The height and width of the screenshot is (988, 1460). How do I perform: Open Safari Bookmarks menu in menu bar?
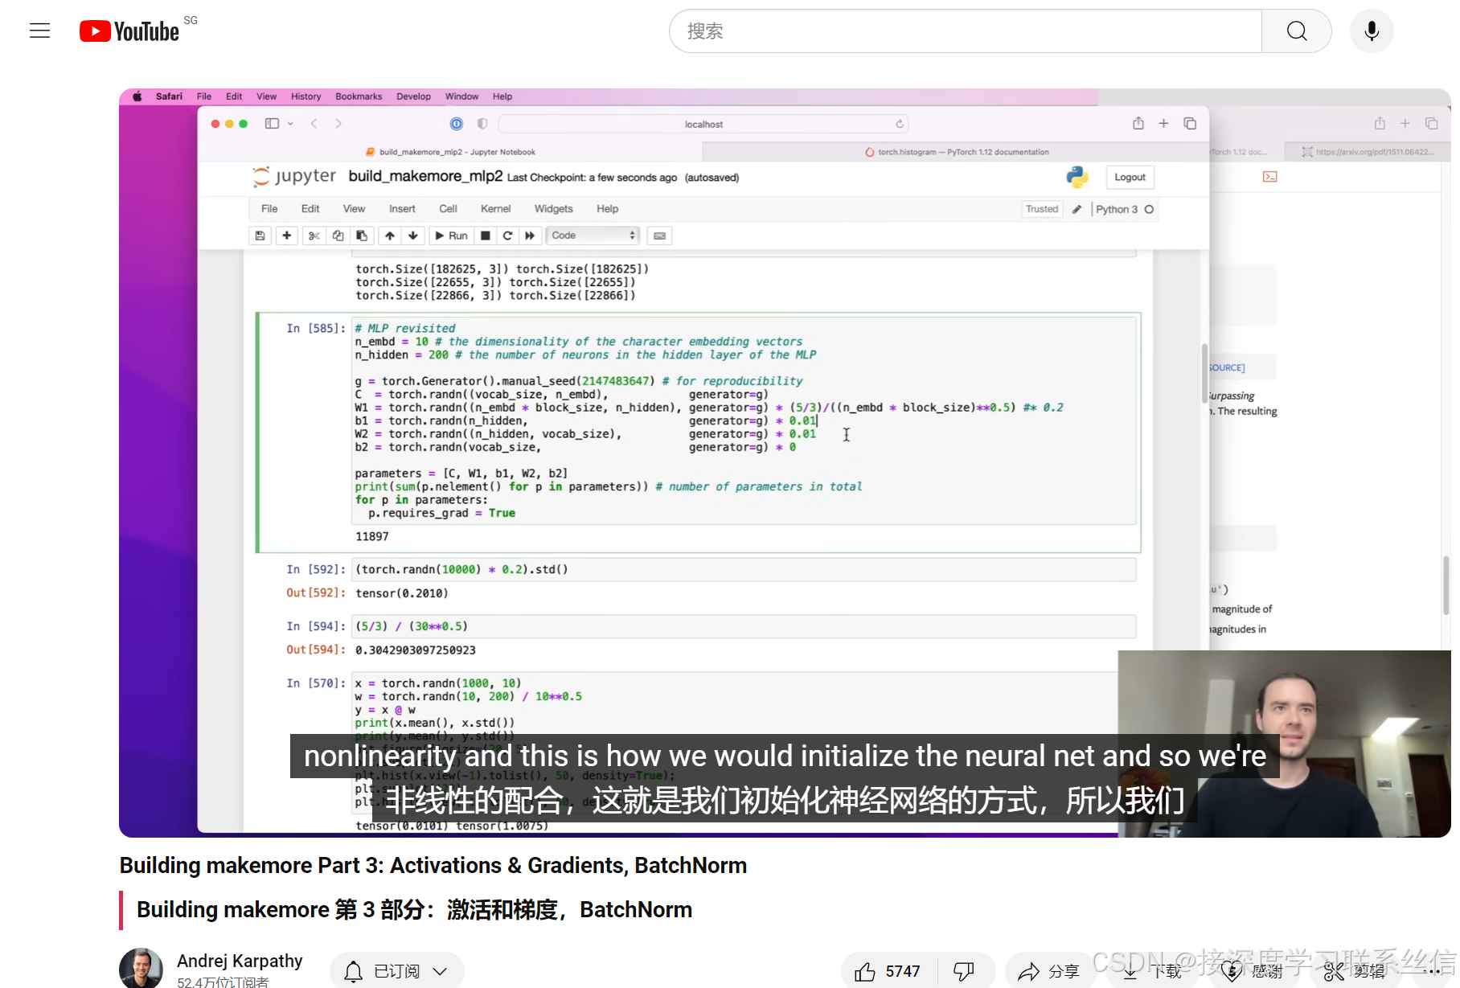coord(359,96)
